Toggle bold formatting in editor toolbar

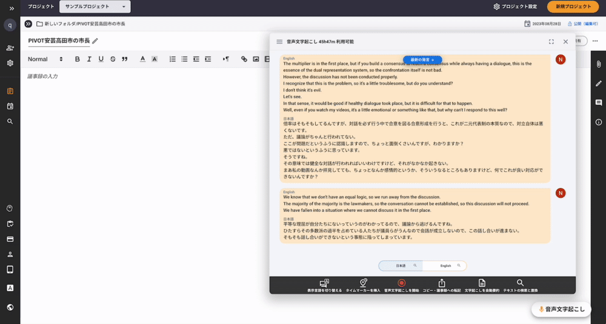77,59
